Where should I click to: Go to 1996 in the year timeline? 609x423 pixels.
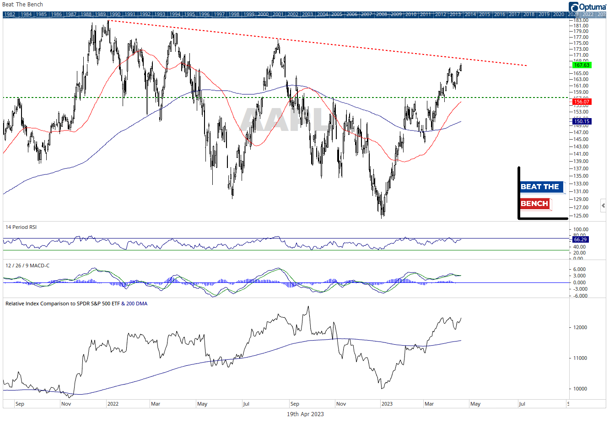pos(204,14)
